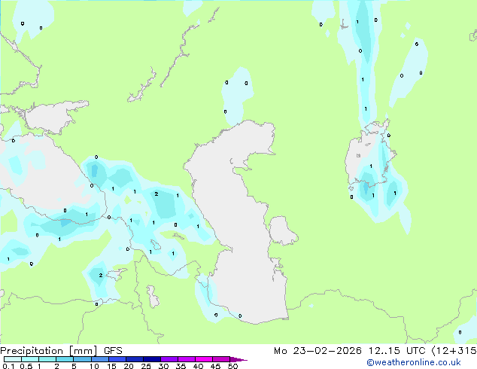Image resolution: width=477 pixels, height=369 pixels.
Task: Click the '45' legend scale label
Action: [x=215, y=366]
